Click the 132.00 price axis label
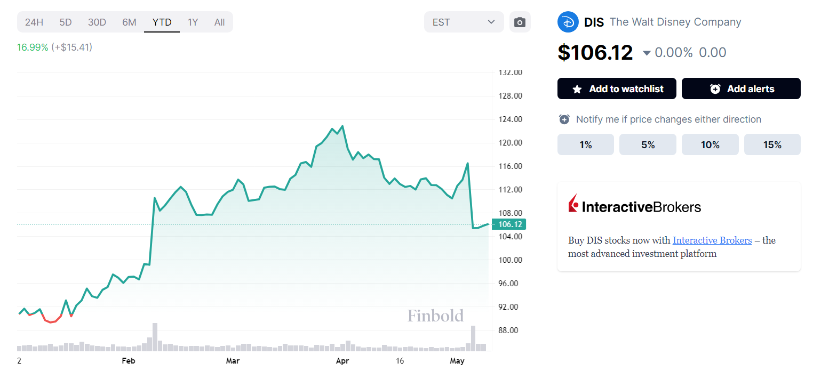This screenshot has width=829, height=379. (511, 72)
